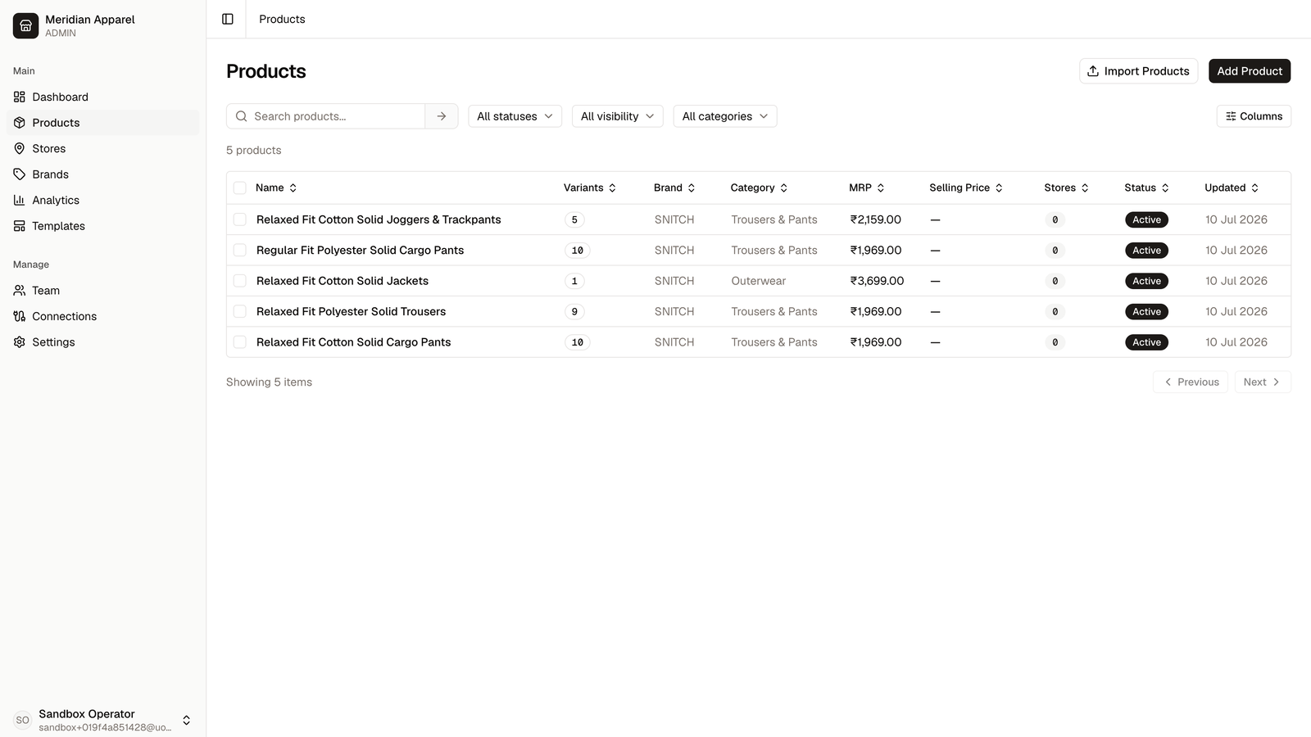Image resolution: width=1311 pixels, height=737 pixels.
Task: Sort by Updated column arrows
Action: coord(1254,188)
